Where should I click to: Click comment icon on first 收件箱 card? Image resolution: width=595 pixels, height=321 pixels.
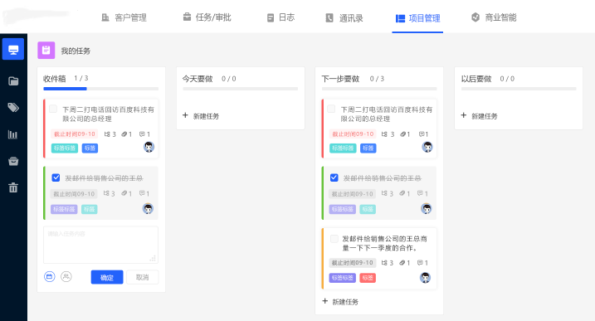pos(142,134)
